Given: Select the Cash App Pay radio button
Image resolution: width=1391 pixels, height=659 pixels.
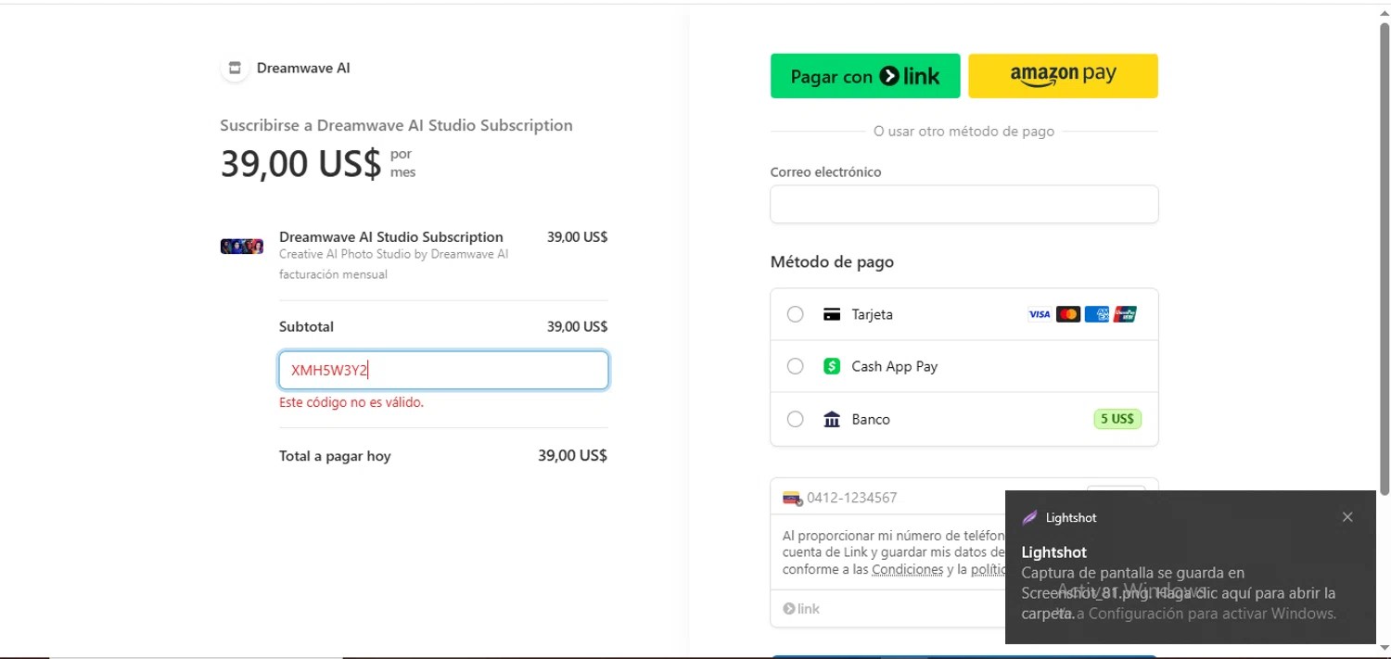Looking at the screenshot, I should 795,366.
